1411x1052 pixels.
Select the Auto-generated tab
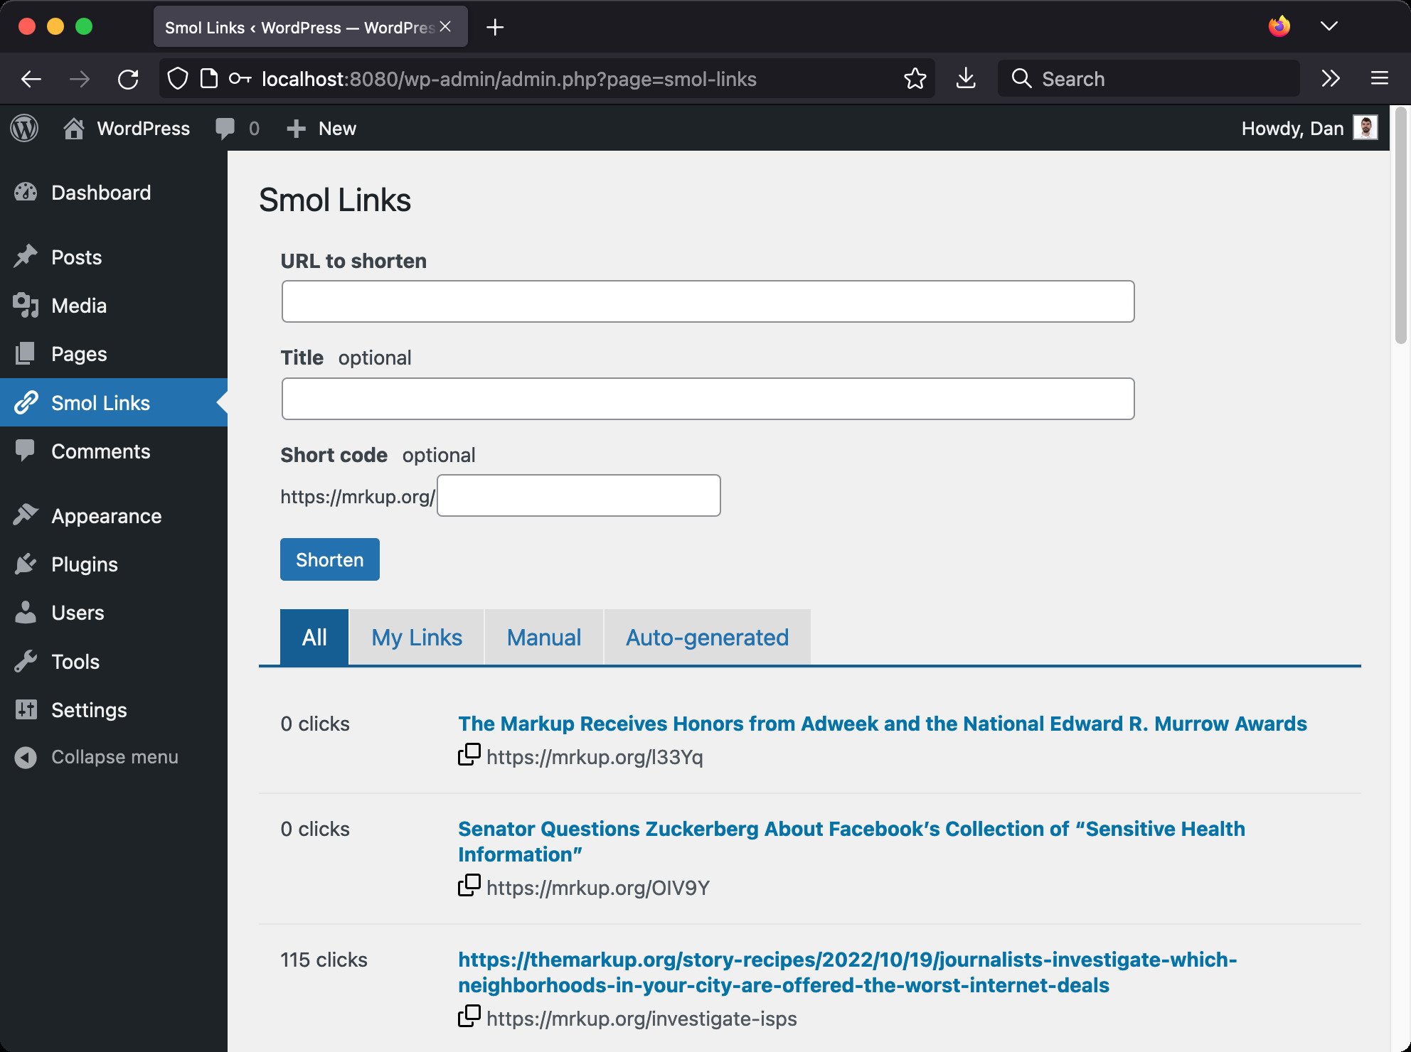(x=707, y=638)
